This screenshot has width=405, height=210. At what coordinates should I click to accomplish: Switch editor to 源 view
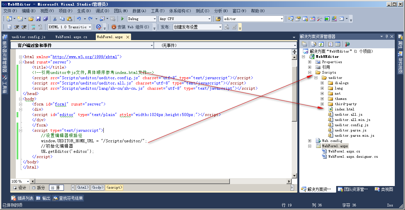tap(56, 188)
